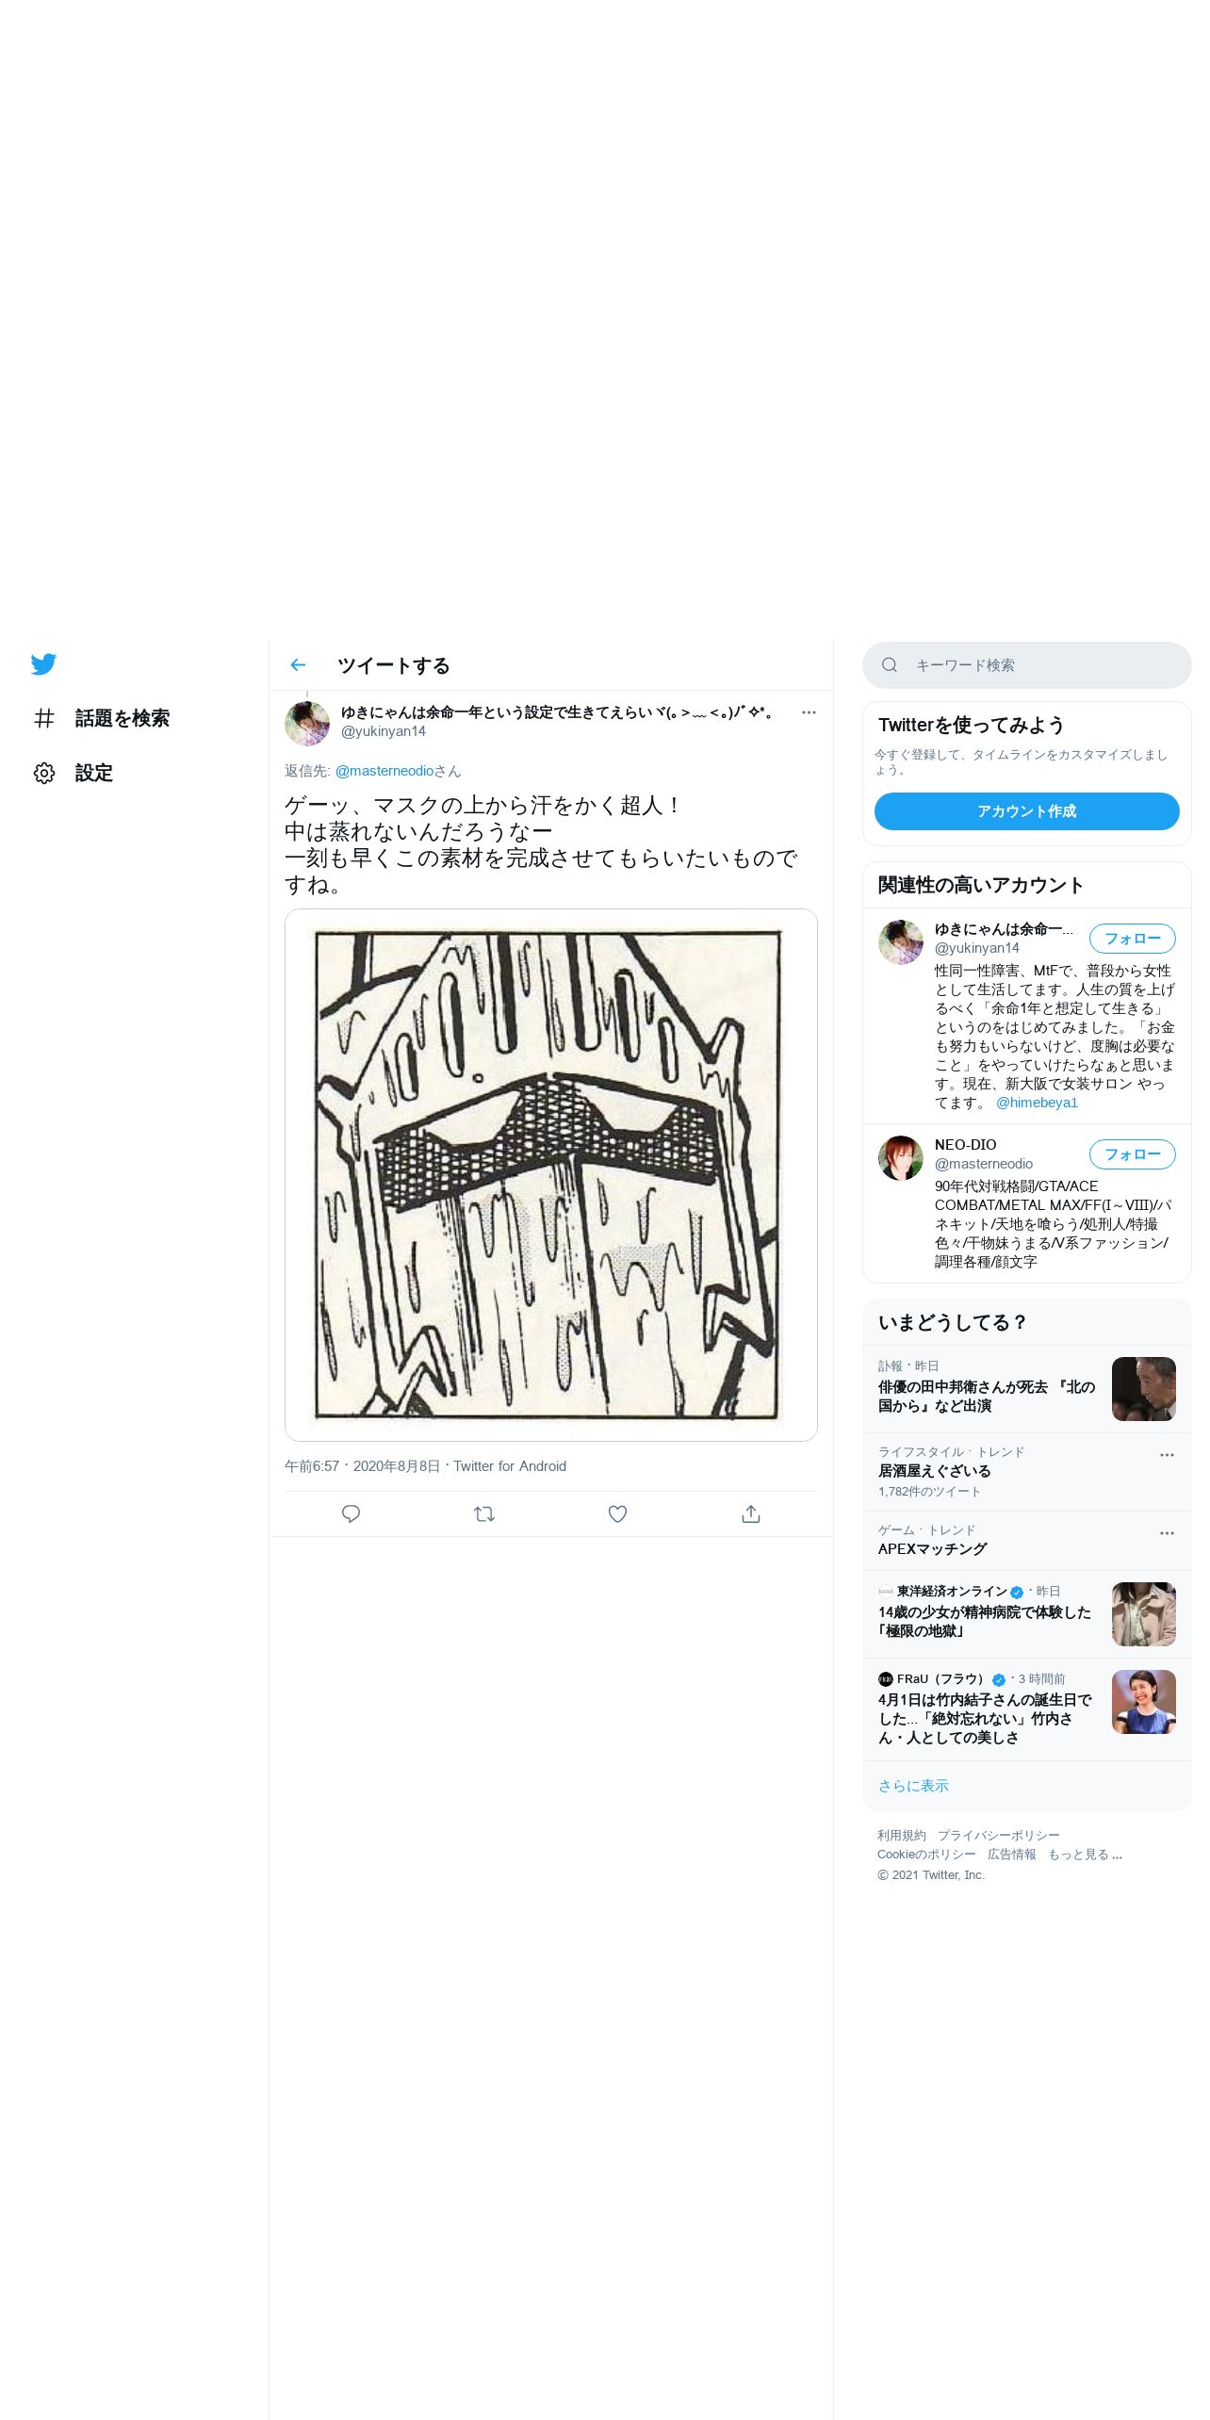Viewport: 1210px width, 2420px height.
Task: Like the tweet with the heart icon
Action: coord(617,1513)
